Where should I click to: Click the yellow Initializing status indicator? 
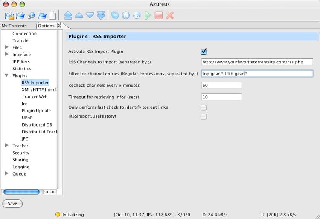[58, 214]
